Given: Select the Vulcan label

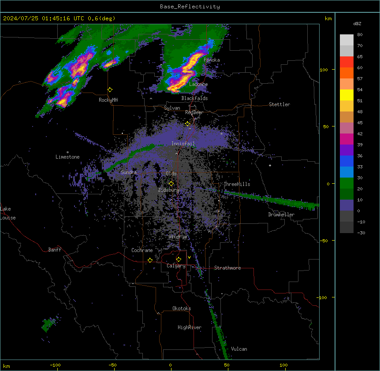Looking at the screenshot, I should click(239, 349).
